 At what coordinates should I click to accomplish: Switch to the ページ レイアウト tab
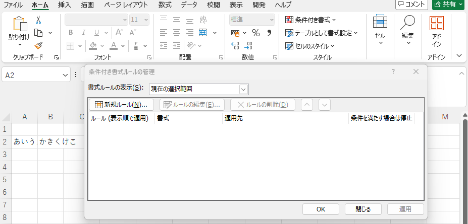click(x=126, y=5)
